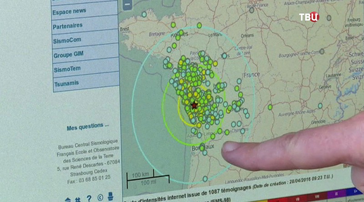Click the Grenoble city label
The width and height of the screenshot is (364, 202).
pos(318,121)
